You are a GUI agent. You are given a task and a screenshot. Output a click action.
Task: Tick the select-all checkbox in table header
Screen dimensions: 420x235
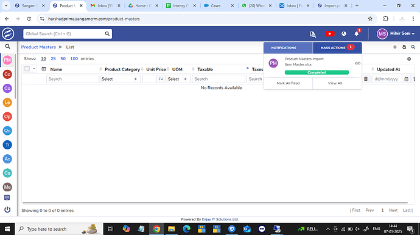coord(27,69)
